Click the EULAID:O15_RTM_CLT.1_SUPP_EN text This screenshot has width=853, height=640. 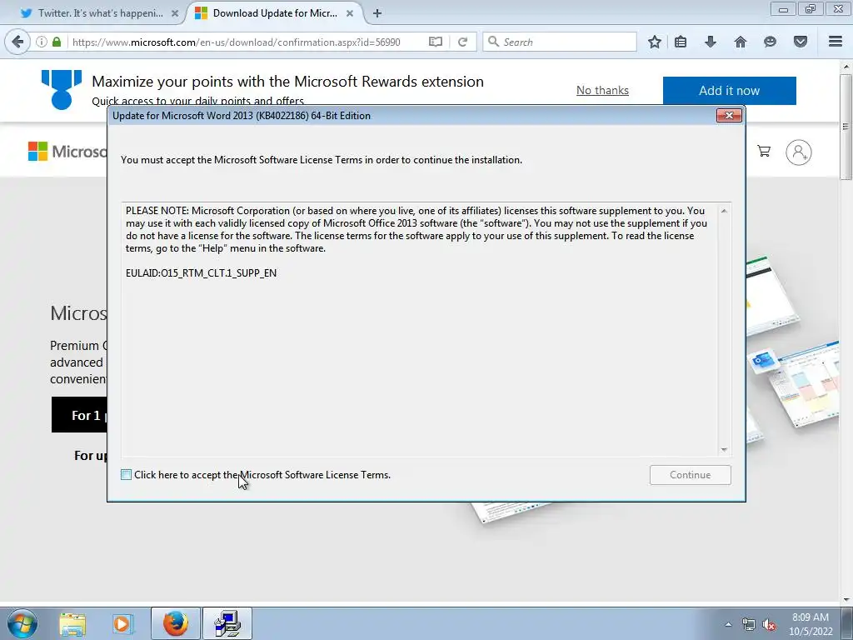click(x=202, y=273)
